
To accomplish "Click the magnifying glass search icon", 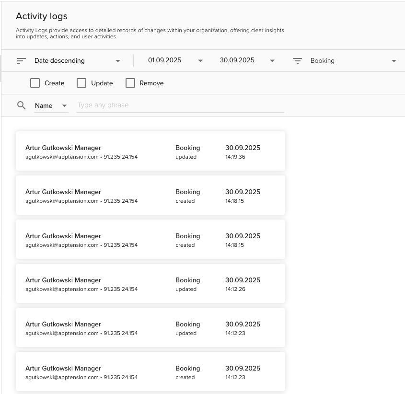I will pyautogui.click(x=21, y=105).
